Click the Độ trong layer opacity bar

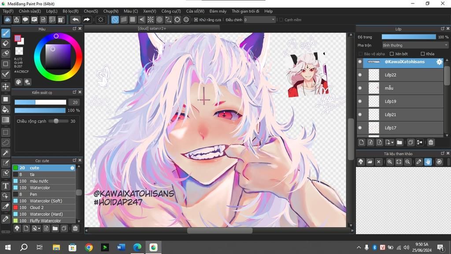pyautogui.click(x=409, y=37)
